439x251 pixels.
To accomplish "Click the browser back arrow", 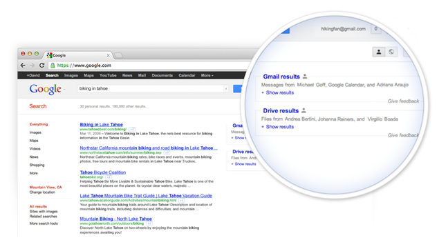I will pos(23,65).
